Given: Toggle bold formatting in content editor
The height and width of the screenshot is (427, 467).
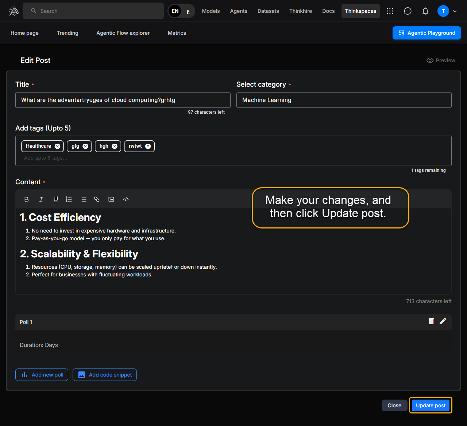Looking at the screenshot, I should (26, 199).
